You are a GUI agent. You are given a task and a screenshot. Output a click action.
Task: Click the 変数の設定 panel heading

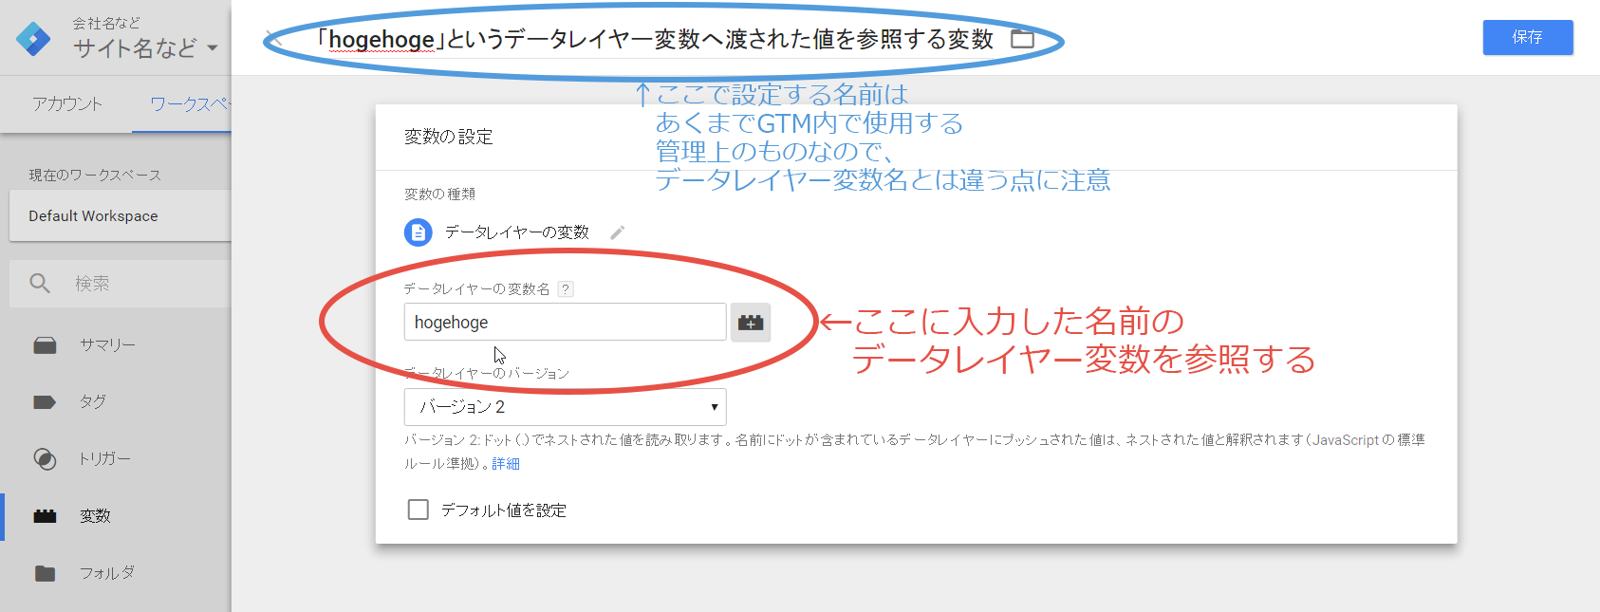click(x=449, y=137)
